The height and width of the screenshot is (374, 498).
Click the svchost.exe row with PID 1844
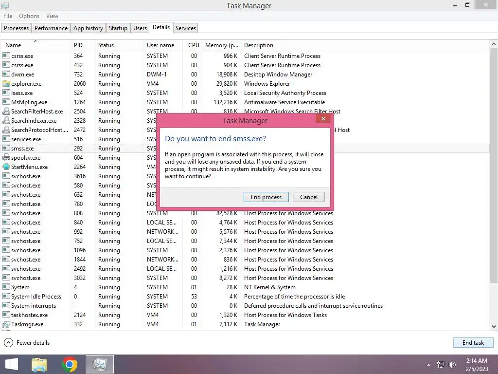pyautogui.click(x=245, y=260)
